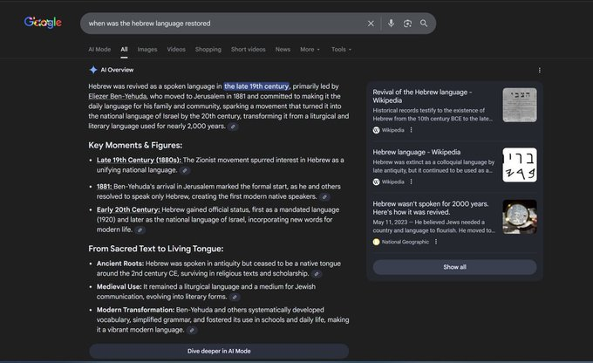Click underlined 'Early 20th Century:' term

pos(128,209)
